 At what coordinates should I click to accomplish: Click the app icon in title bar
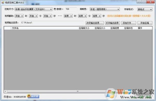point(3,3)
